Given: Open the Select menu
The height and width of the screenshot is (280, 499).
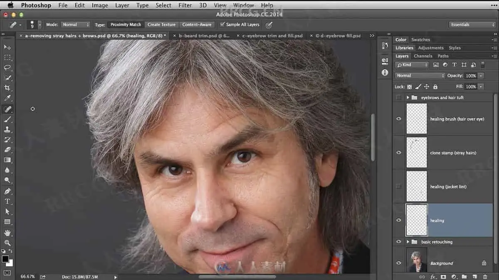Looking at the screenshot, I should click(163, 5).
